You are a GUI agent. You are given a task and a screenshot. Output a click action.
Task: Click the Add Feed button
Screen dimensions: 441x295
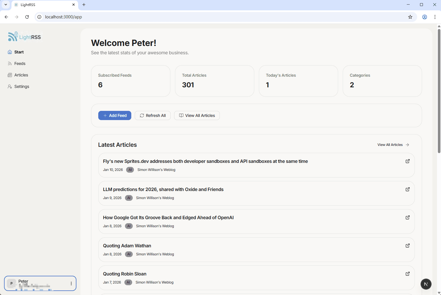(x=115, y=115)
